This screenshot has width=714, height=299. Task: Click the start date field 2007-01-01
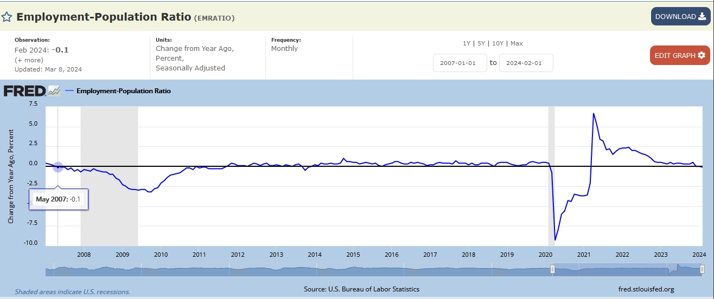point(460,63)
